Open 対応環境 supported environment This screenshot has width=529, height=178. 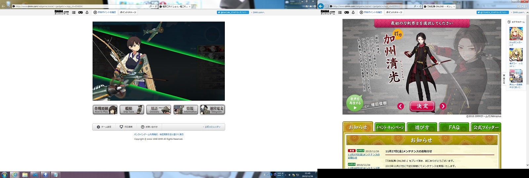126,127
